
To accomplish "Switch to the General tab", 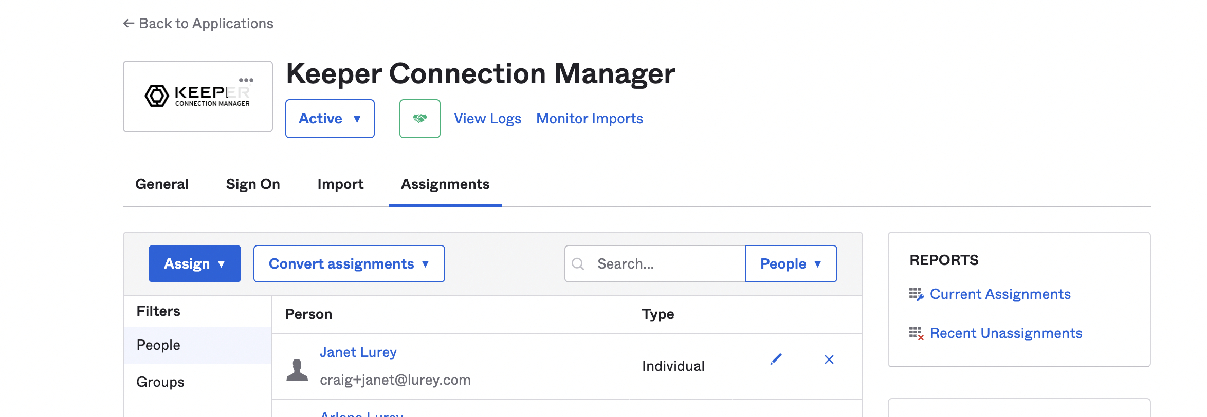I will [x=162, y=184].
